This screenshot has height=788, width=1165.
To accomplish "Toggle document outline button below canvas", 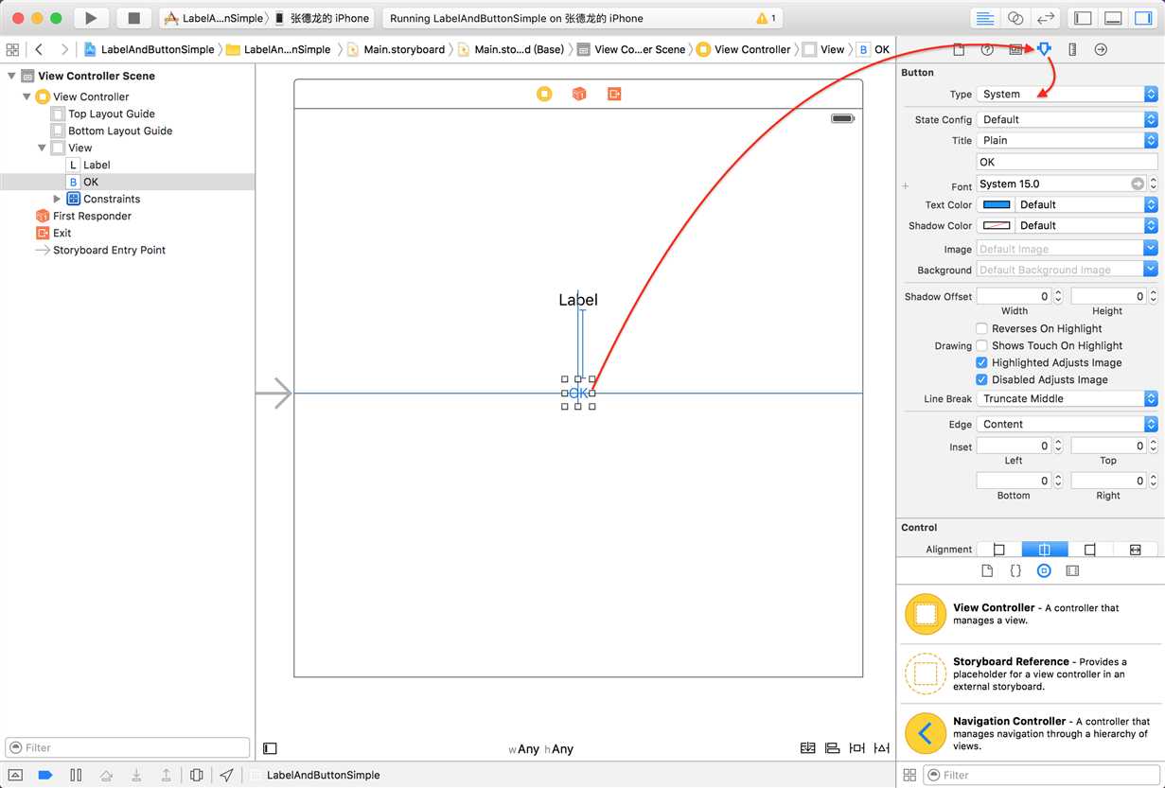I will [x=270, y=748].
